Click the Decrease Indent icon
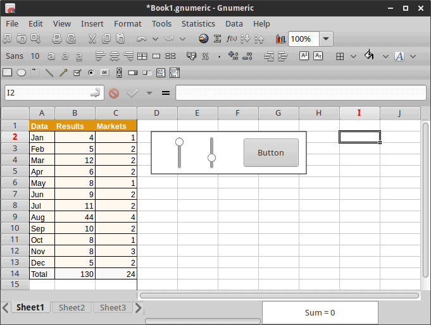 [x=269, y=56]
